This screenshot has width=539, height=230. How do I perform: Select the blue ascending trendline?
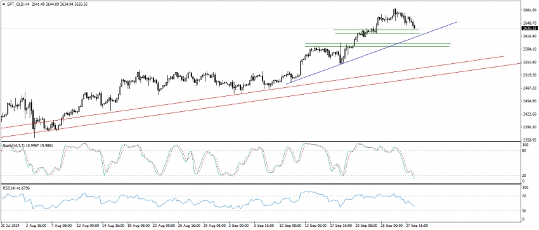[x=371, y=53]
